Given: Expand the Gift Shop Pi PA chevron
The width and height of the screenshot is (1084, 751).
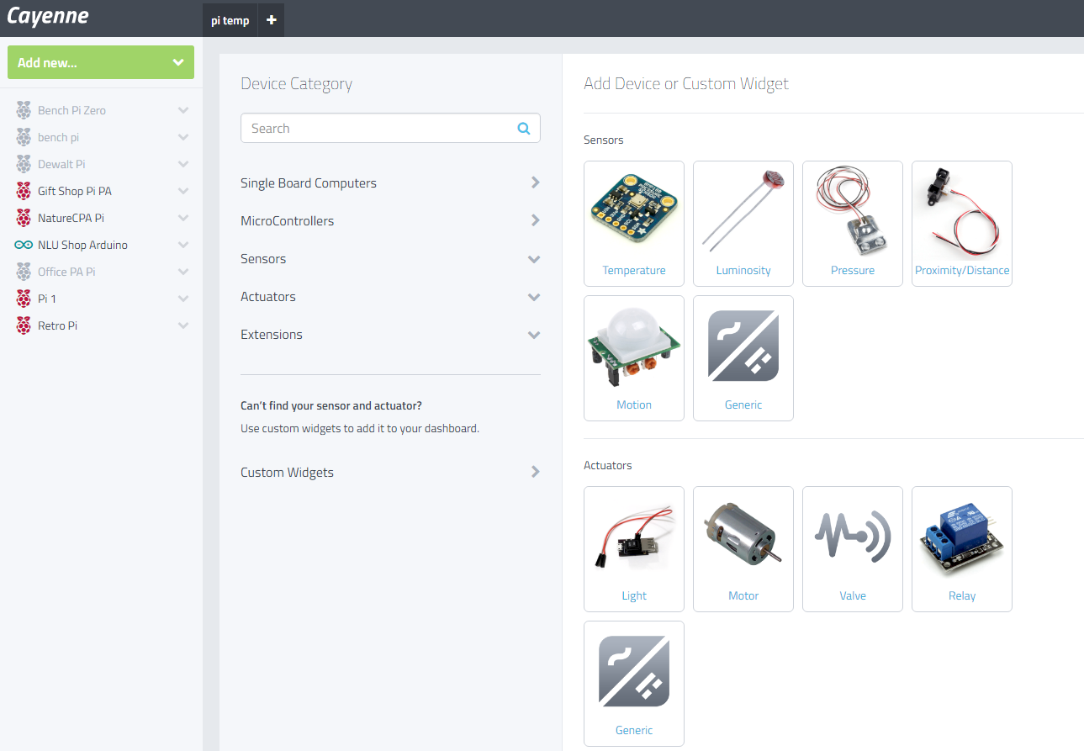Looking at the screenshot, I should pos(183,191).
